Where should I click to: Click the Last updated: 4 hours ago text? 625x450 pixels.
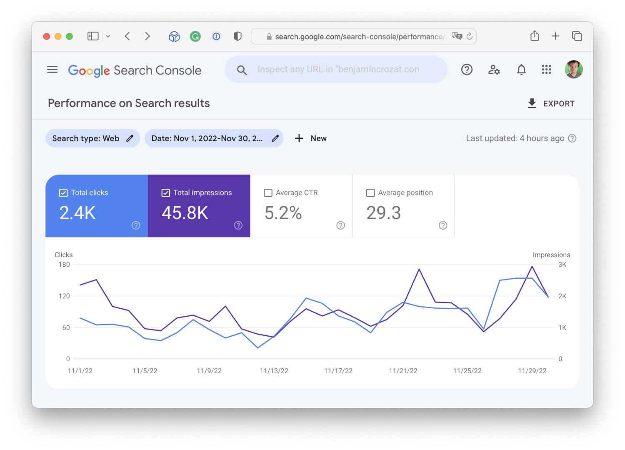[x=515, y=138]
